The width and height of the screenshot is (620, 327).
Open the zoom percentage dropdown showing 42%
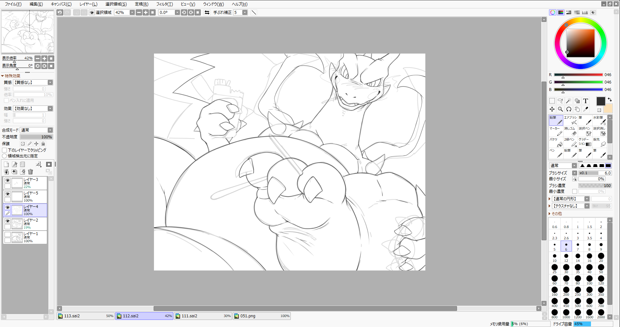pos(132,13)
